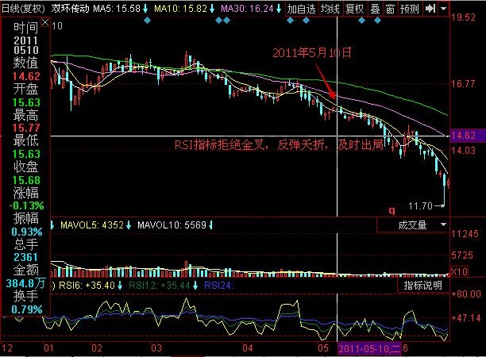Click the MAVOL10 down-arrow icon

click(212, 225)
